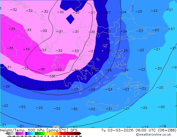Click the dark right arrow end of the color scale

pos(80,134)
